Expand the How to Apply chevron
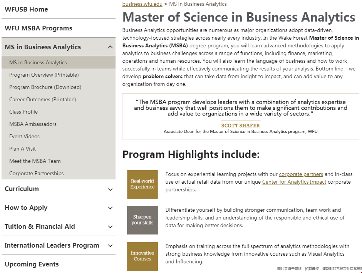This screenshot has width=362, height=273. (111, 208)
